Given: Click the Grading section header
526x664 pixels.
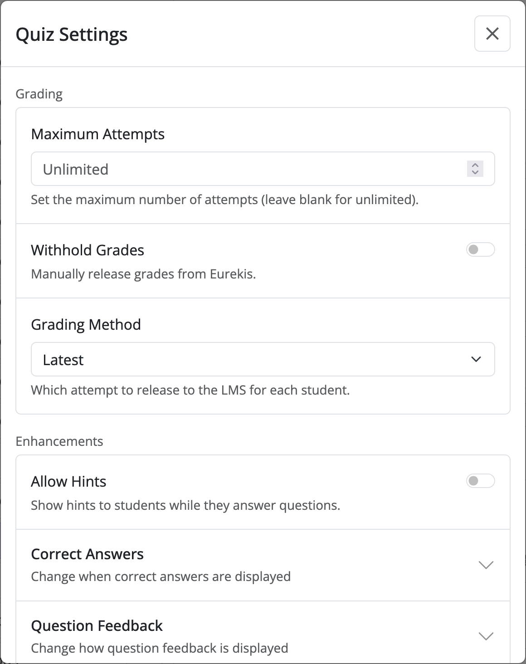Looking at the screenshot, I should click(39, 93).
